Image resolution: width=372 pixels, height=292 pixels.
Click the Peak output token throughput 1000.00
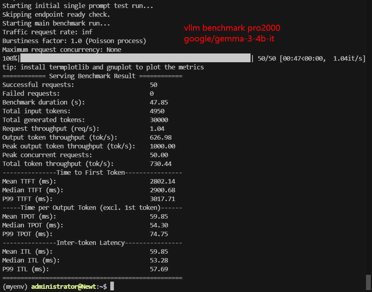[x=163, y=146]
